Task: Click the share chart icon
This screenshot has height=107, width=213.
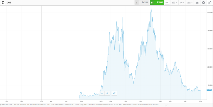Action: pyautogui.click(x=114, y=93)
